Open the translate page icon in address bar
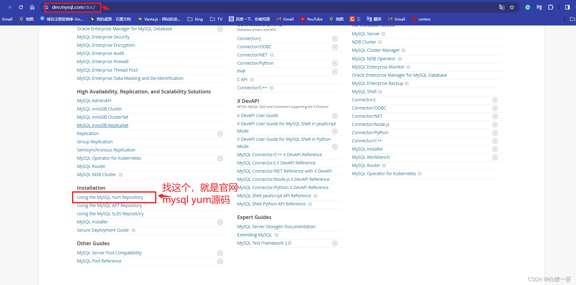Screen dimensions: 576x285 (x=502, y=7)
